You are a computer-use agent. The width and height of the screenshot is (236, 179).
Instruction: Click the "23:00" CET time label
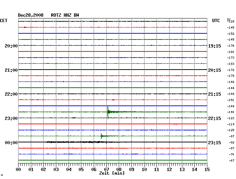pyautogui.click(x=11, y=118)
